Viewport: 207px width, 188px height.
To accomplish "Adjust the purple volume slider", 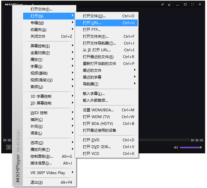I will click(x=191, y=147).
